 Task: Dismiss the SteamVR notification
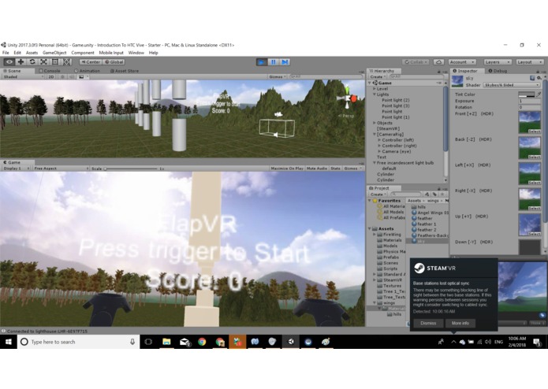click(428, 323)
